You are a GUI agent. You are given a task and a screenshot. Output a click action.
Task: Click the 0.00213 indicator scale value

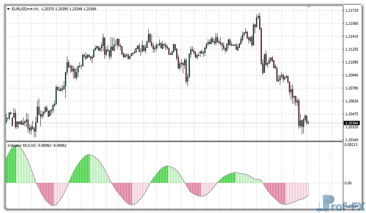(x=351, y=145)
